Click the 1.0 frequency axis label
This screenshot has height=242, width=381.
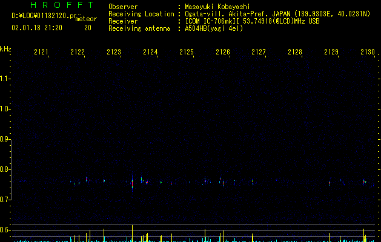[5, 109]
